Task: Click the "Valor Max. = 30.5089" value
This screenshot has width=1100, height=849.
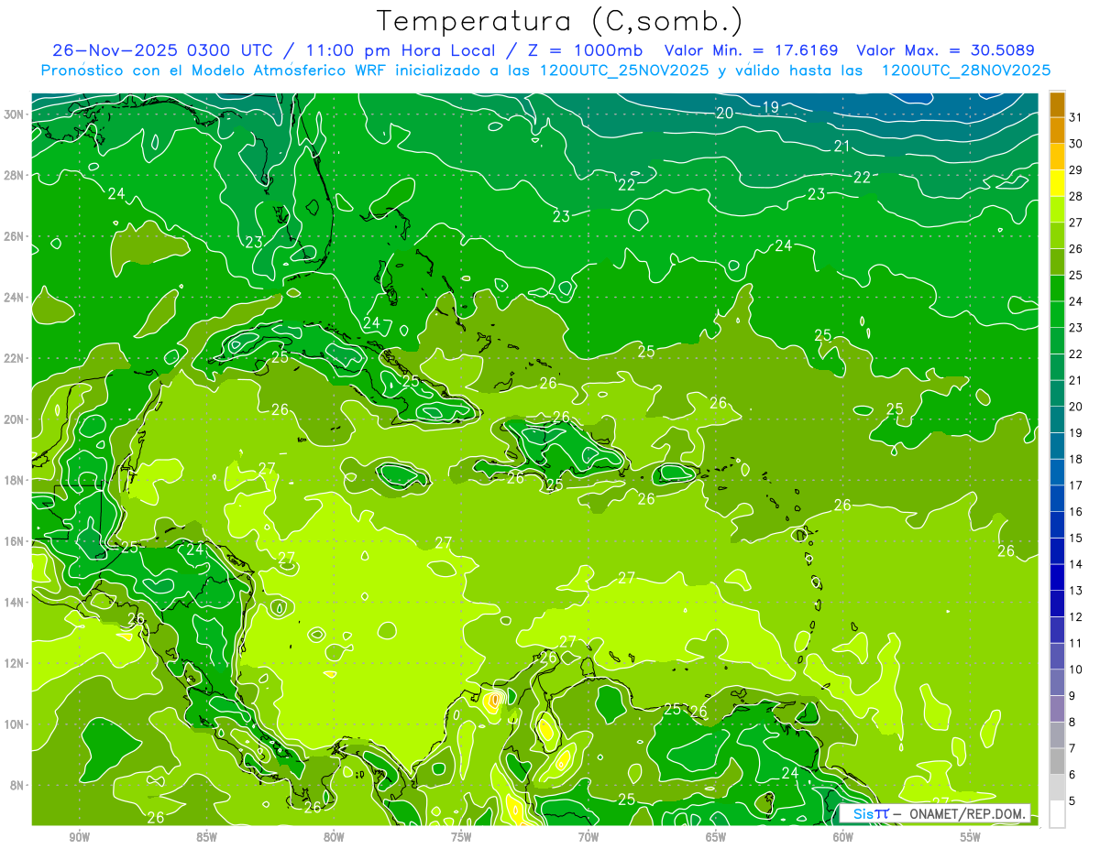Action: 946,50
